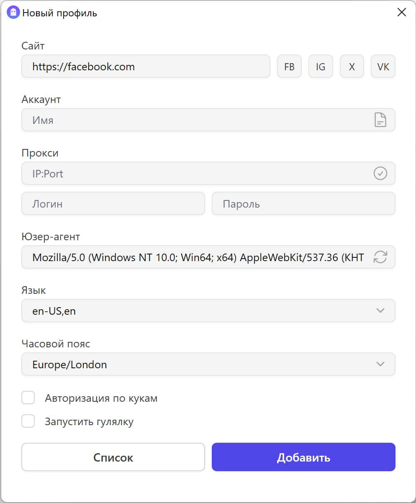This screenshot has width=416, height=503.
Task: Enable the Авторизация по кукам checkbox
Action: click(28, 398)
